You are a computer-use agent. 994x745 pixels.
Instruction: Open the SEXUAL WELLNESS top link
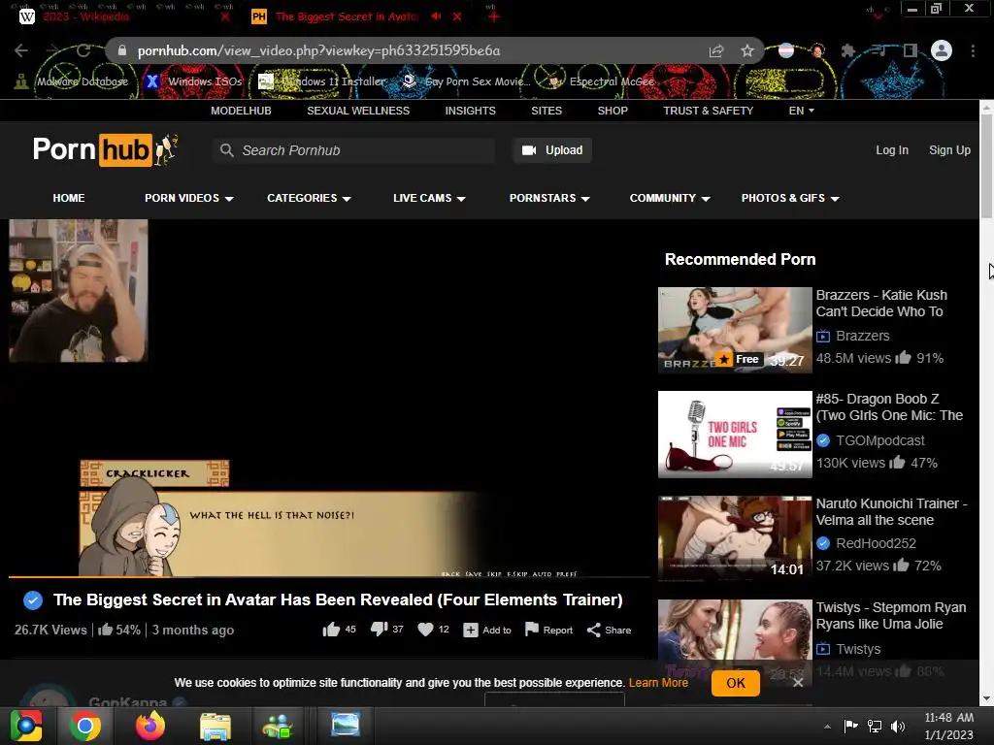point(358,111)
